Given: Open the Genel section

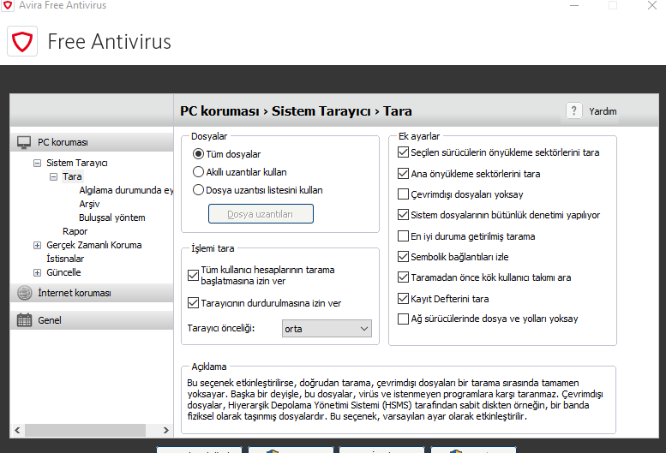Looking at the screenshot, I should tap(92, 320).
